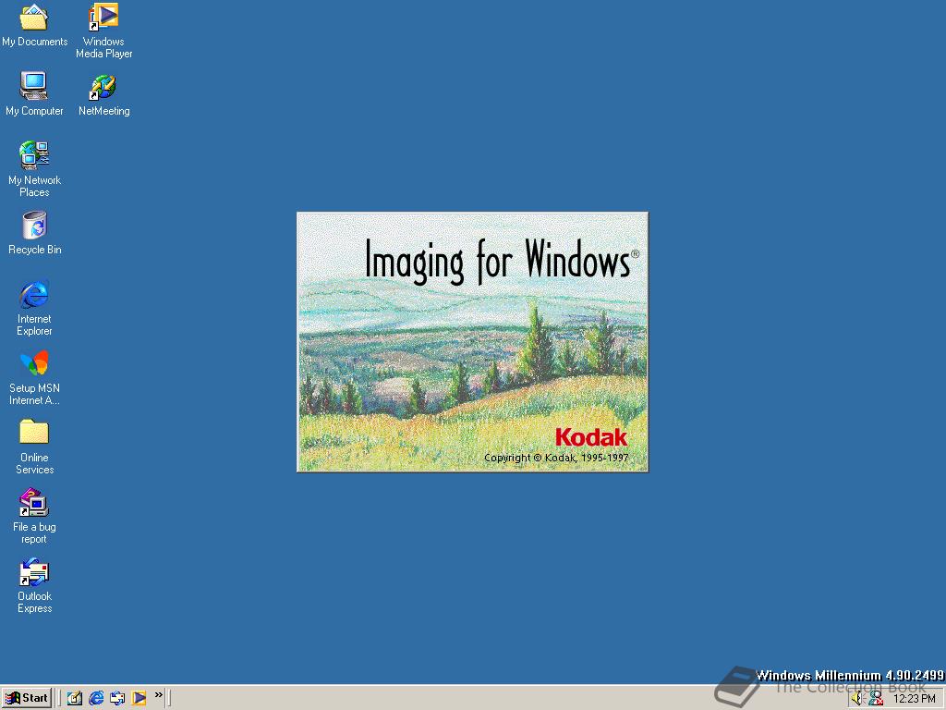Click the volume speaker tray icon
Image resolution: width=946 pixels, height=710 pixels.
[x=858, y=699]
